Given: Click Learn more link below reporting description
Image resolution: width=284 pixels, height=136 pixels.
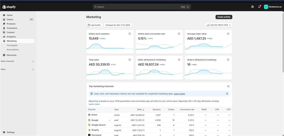Looking at the screenshot, I should click(x=94, y=104).
